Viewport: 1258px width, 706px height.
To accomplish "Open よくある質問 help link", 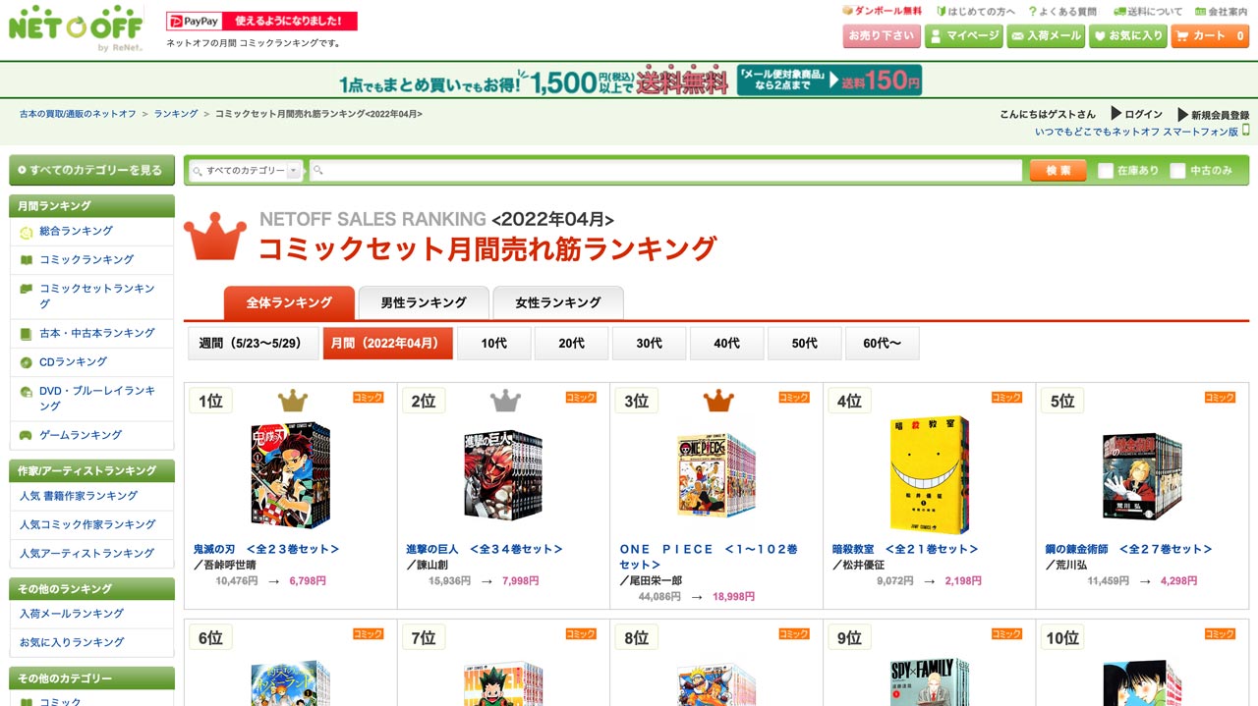I will 1062,11.
